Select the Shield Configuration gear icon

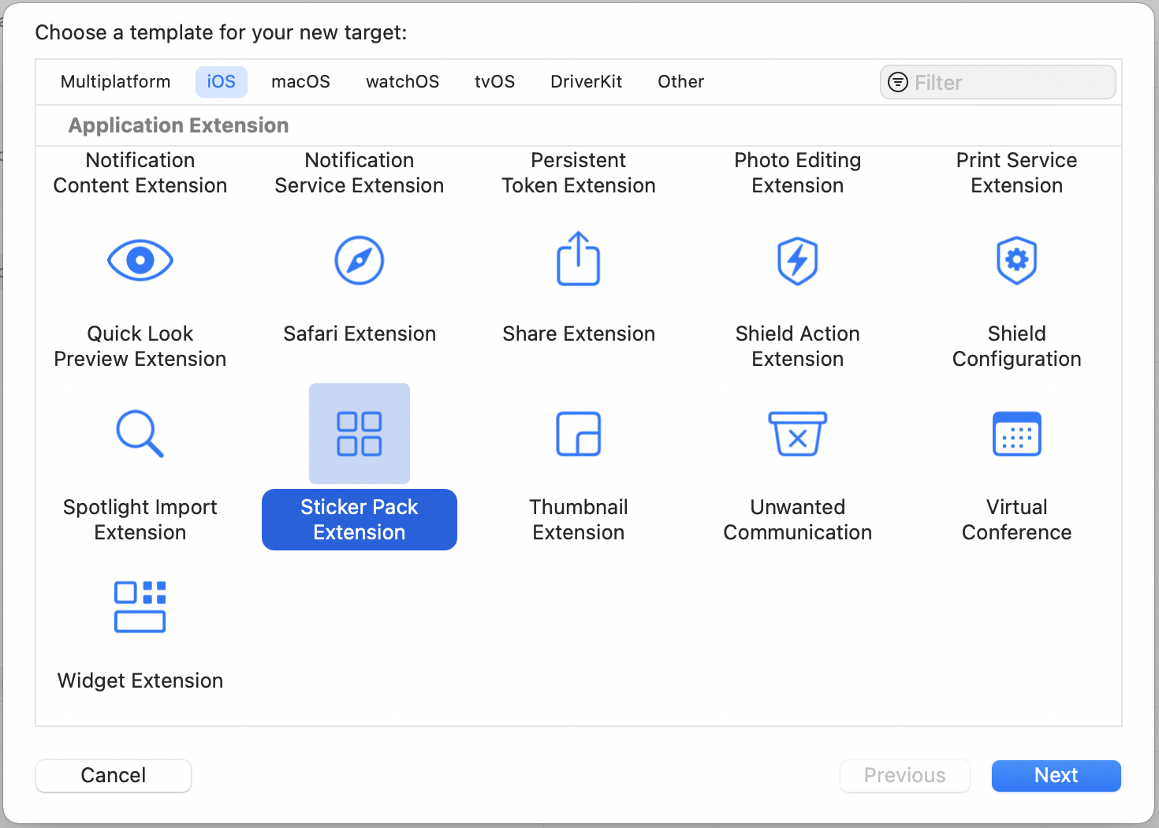point(1016,260)
